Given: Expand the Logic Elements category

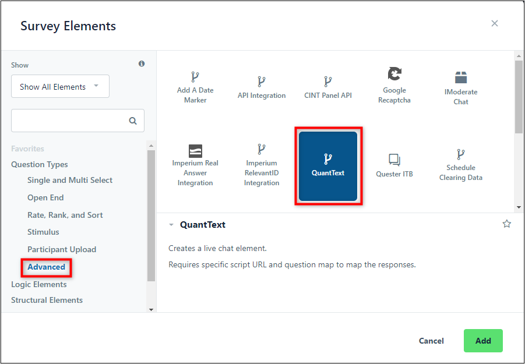Looking at the screenshot, I should pos(39,284).
